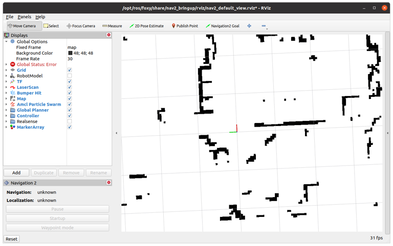The height and width of the screenshot is (246, 393).
Task: Select the Background Color row label
Action: [34, 53]
